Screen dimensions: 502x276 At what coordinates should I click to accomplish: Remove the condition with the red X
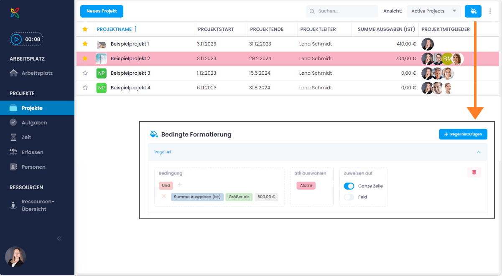tap(164, 196)
